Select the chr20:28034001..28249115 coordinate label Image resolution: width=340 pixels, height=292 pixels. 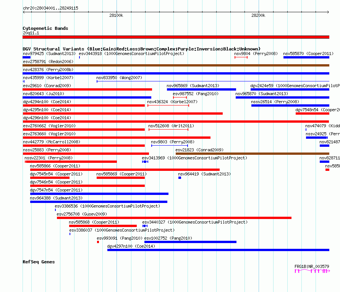click(x=50, y=8)
